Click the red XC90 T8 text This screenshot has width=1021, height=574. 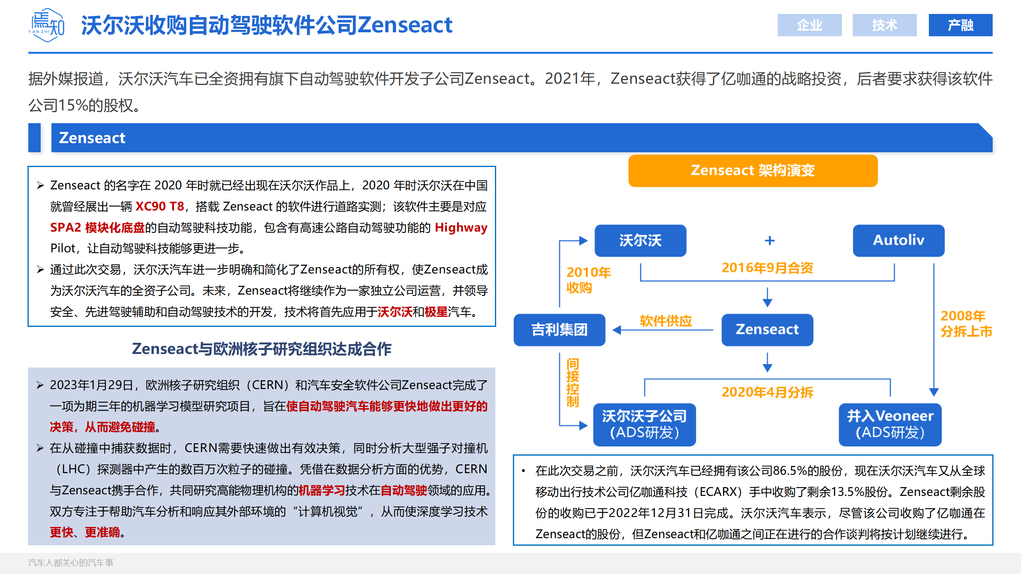coord(160,206)
